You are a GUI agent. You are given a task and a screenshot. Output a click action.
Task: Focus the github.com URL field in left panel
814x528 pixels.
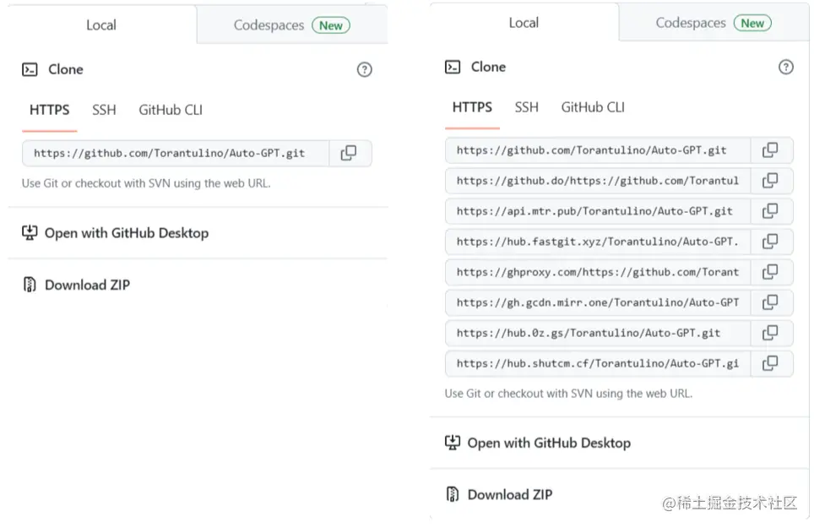click(176, 153)
